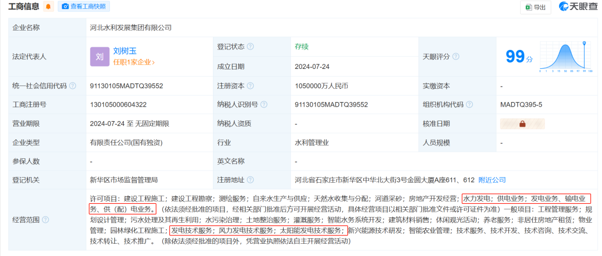
Task: Click help icon beside 组织机构代码
Action: pos(469,104)
